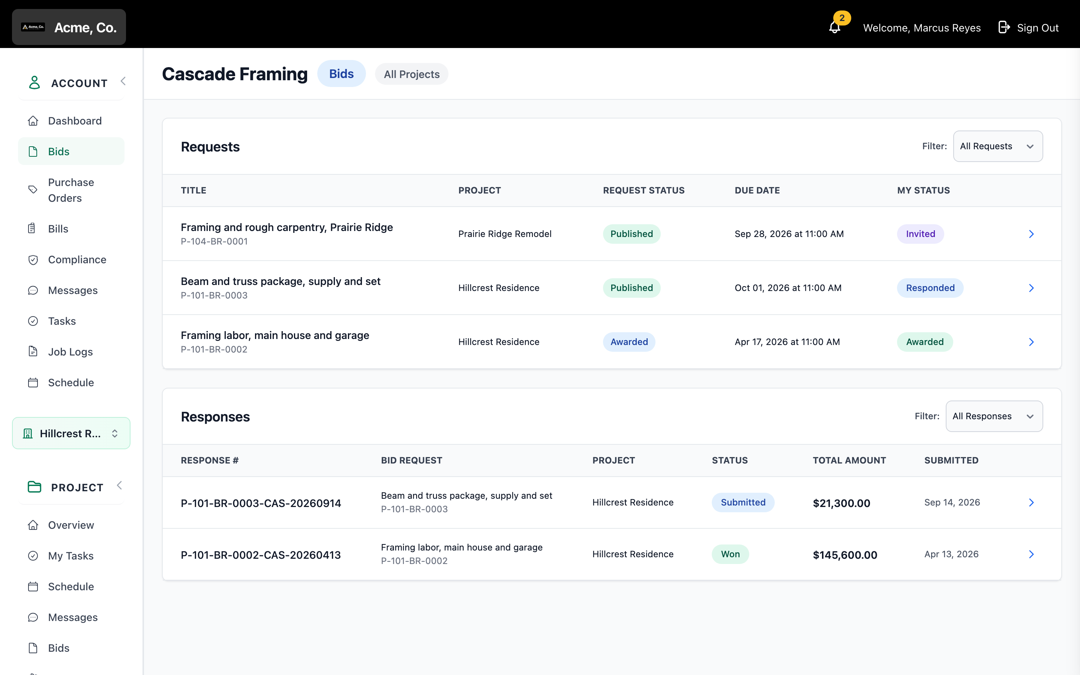The width and height of the screenshot is (1080, 675).
Task: Open Dashboard home icon in sidebar
Action: (33, 121)
